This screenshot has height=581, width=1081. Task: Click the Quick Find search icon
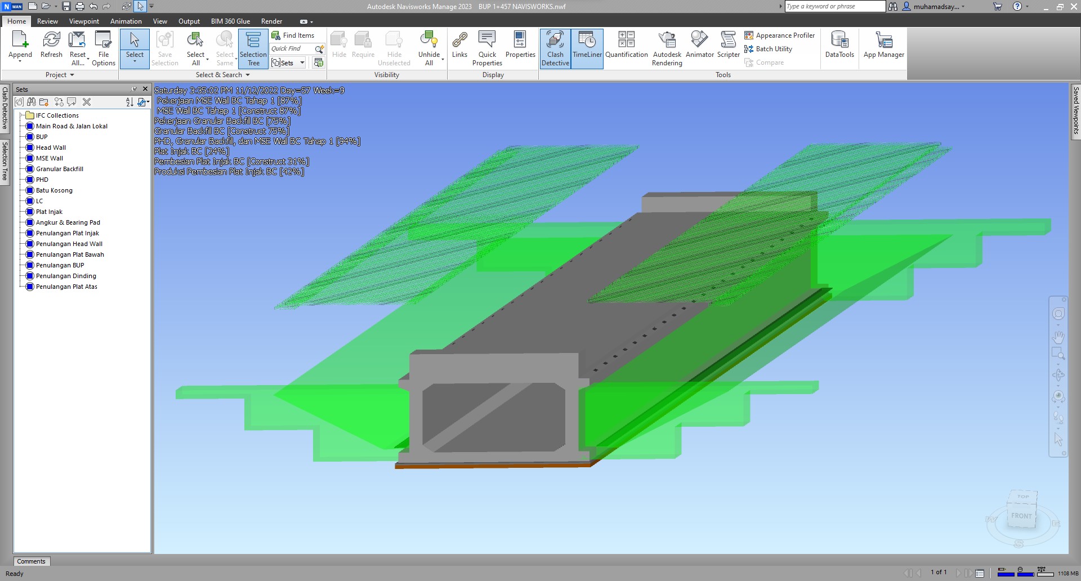click(319, 49)
